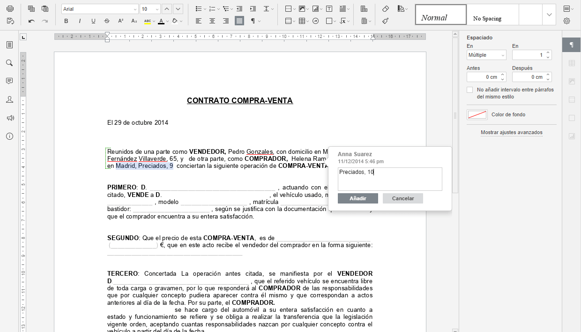This screenshot has width=581, height=332.
Task: Click the Añadir button in comment popup
Action: tap(358, 198)
